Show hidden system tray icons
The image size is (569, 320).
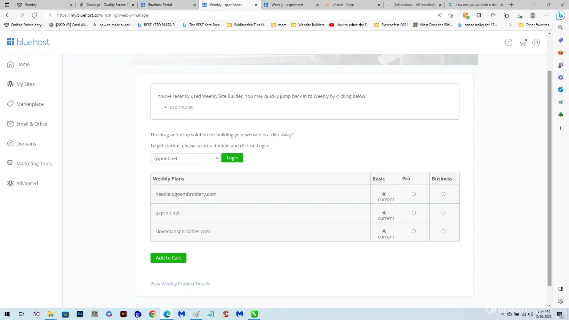click(x=502, y=314)
